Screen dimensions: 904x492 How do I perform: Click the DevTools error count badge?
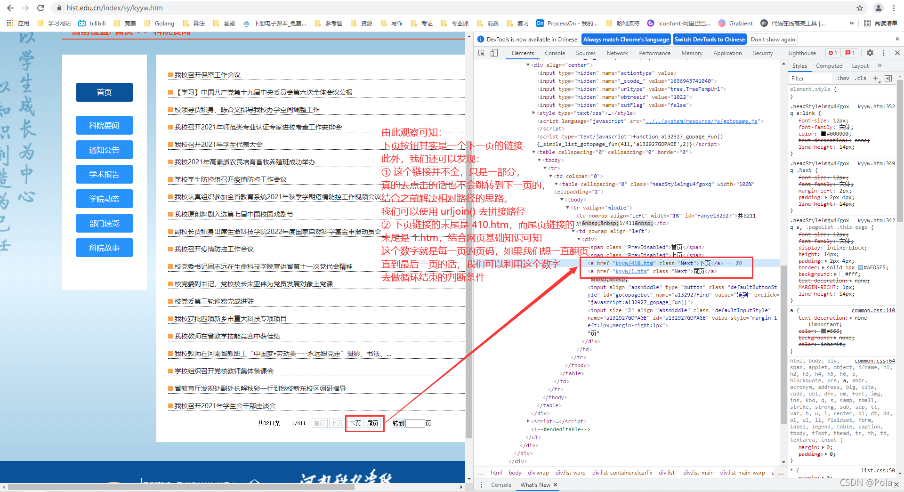point(833,53)
